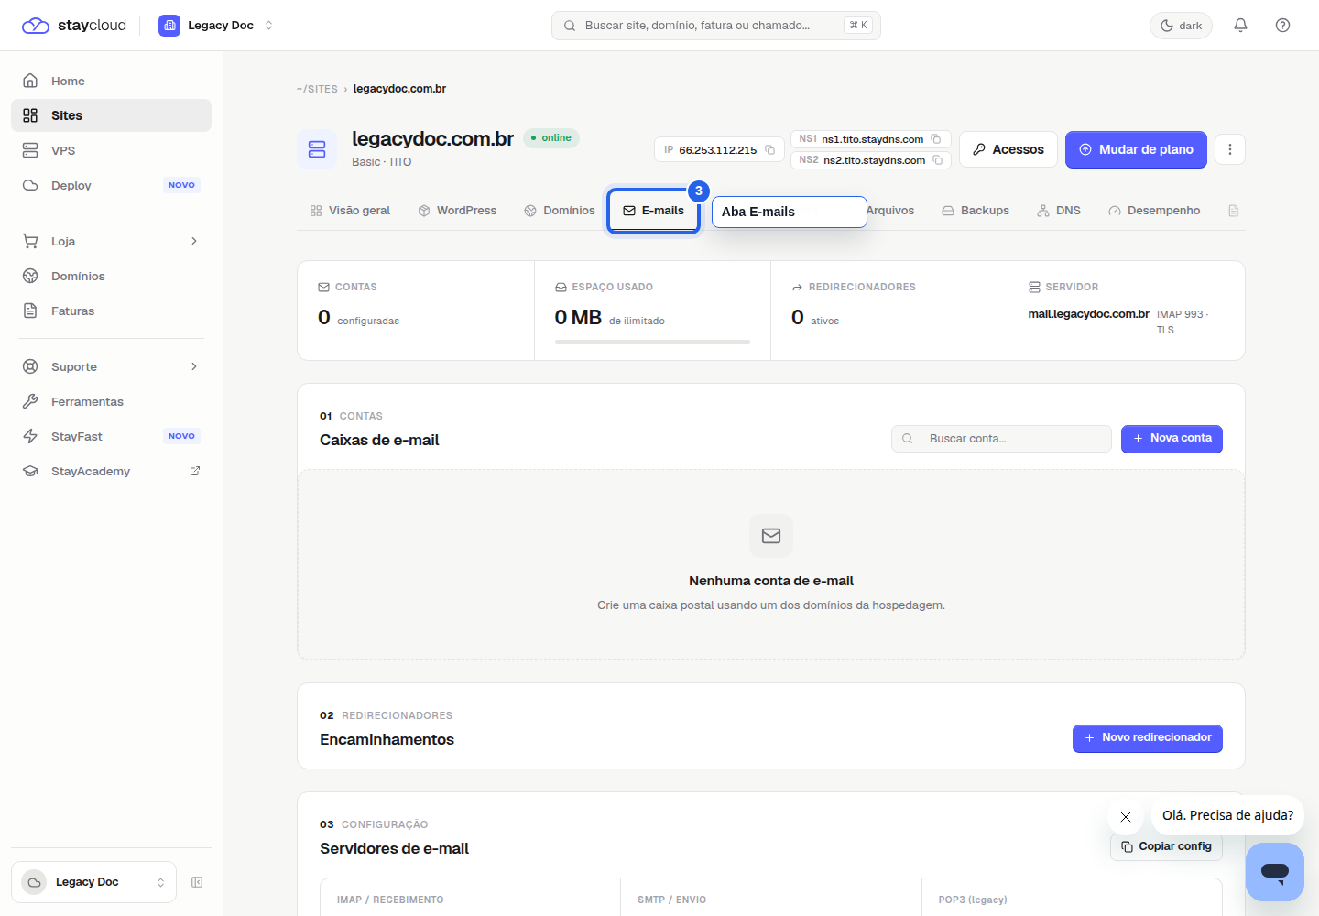Screen dimensions: 1319x916
Task: Collapse the sidebar panel icon
Action: [x=197, y=882]
